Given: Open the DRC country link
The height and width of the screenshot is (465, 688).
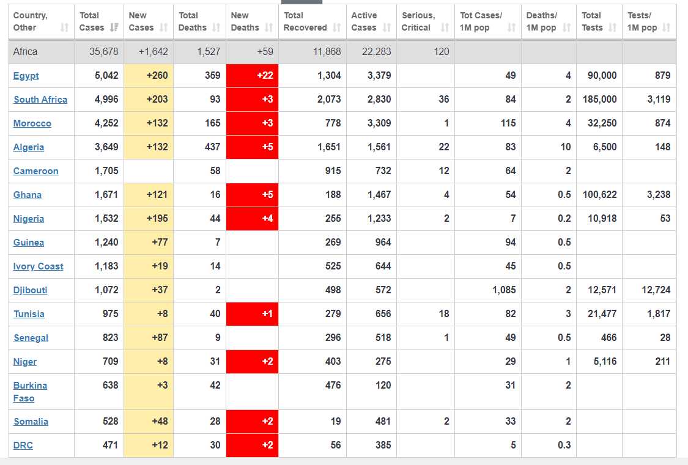Looking at the screenshot, I should coord(23,445).
